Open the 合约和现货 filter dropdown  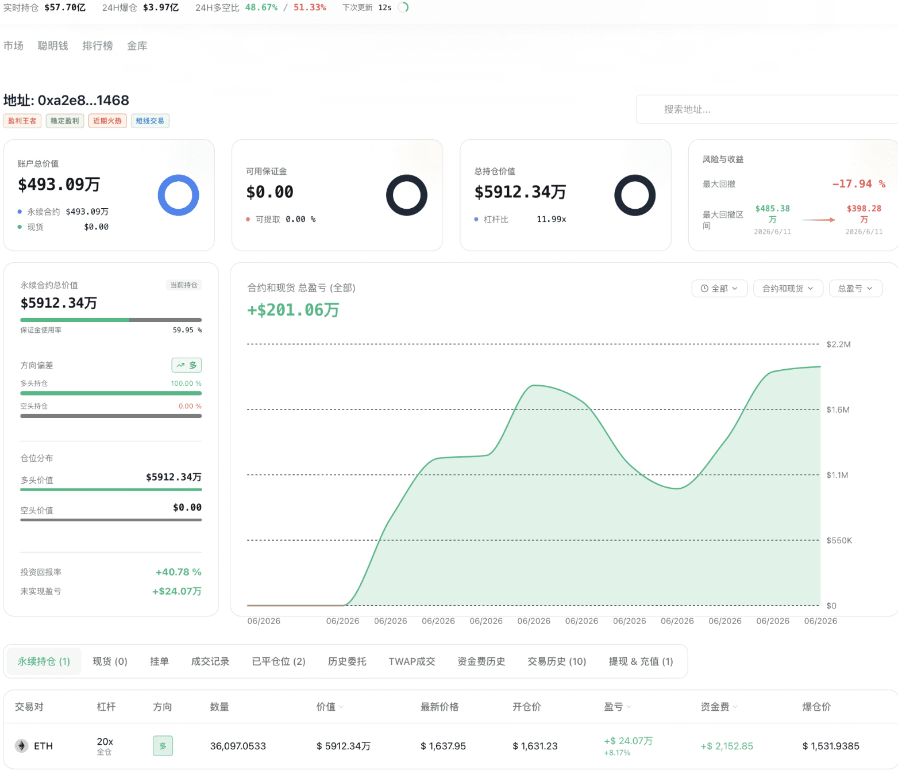pos(788,289)
